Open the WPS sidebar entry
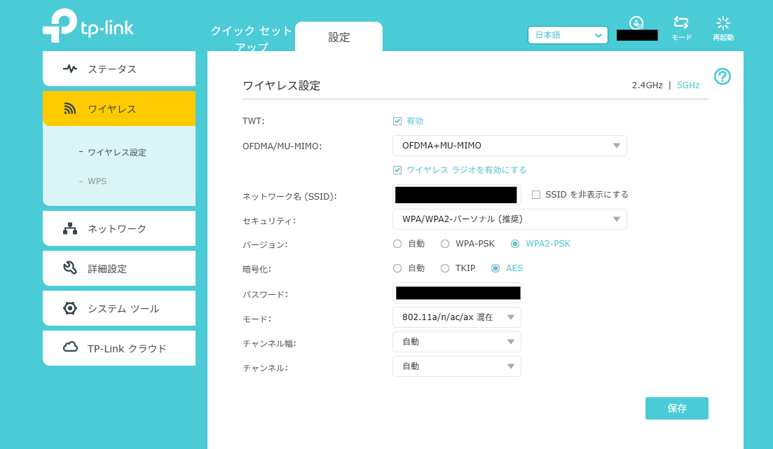The width and height of the screenshot is (773, 449). [96, 181]
